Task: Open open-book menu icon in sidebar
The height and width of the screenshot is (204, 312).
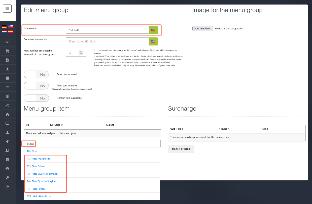Action: click(x=7, y=96)
